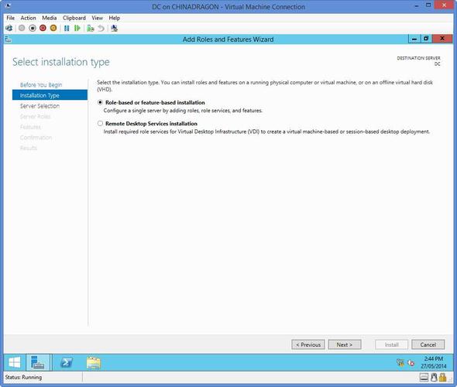This screenshot has width=457, height=387.
Task: Open the Action menu
Action: pyautogui.click(x=28, y=18)
